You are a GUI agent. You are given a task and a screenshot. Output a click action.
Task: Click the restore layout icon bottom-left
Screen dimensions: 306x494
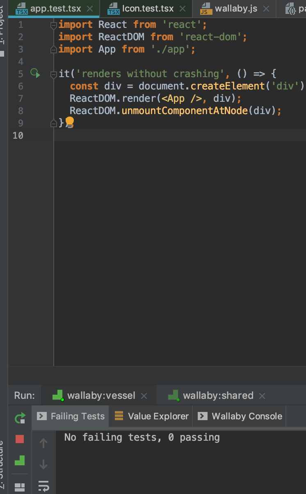(19, 487)
